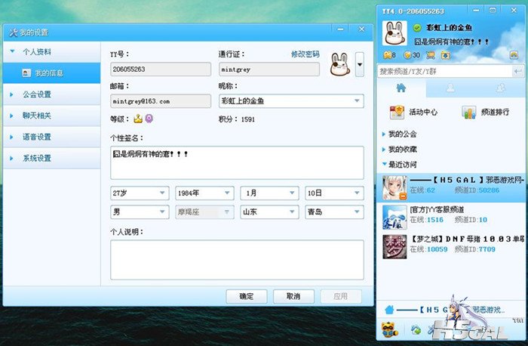
Task: Open the 梦之城 DNF channel avatar
Action: pos(394,247)
